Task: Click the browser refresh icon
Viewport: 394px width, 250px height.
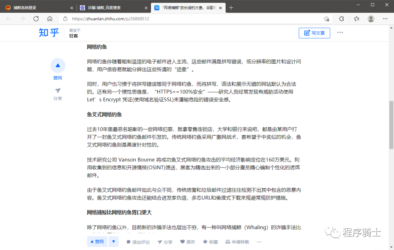Action: coord(36,19)
